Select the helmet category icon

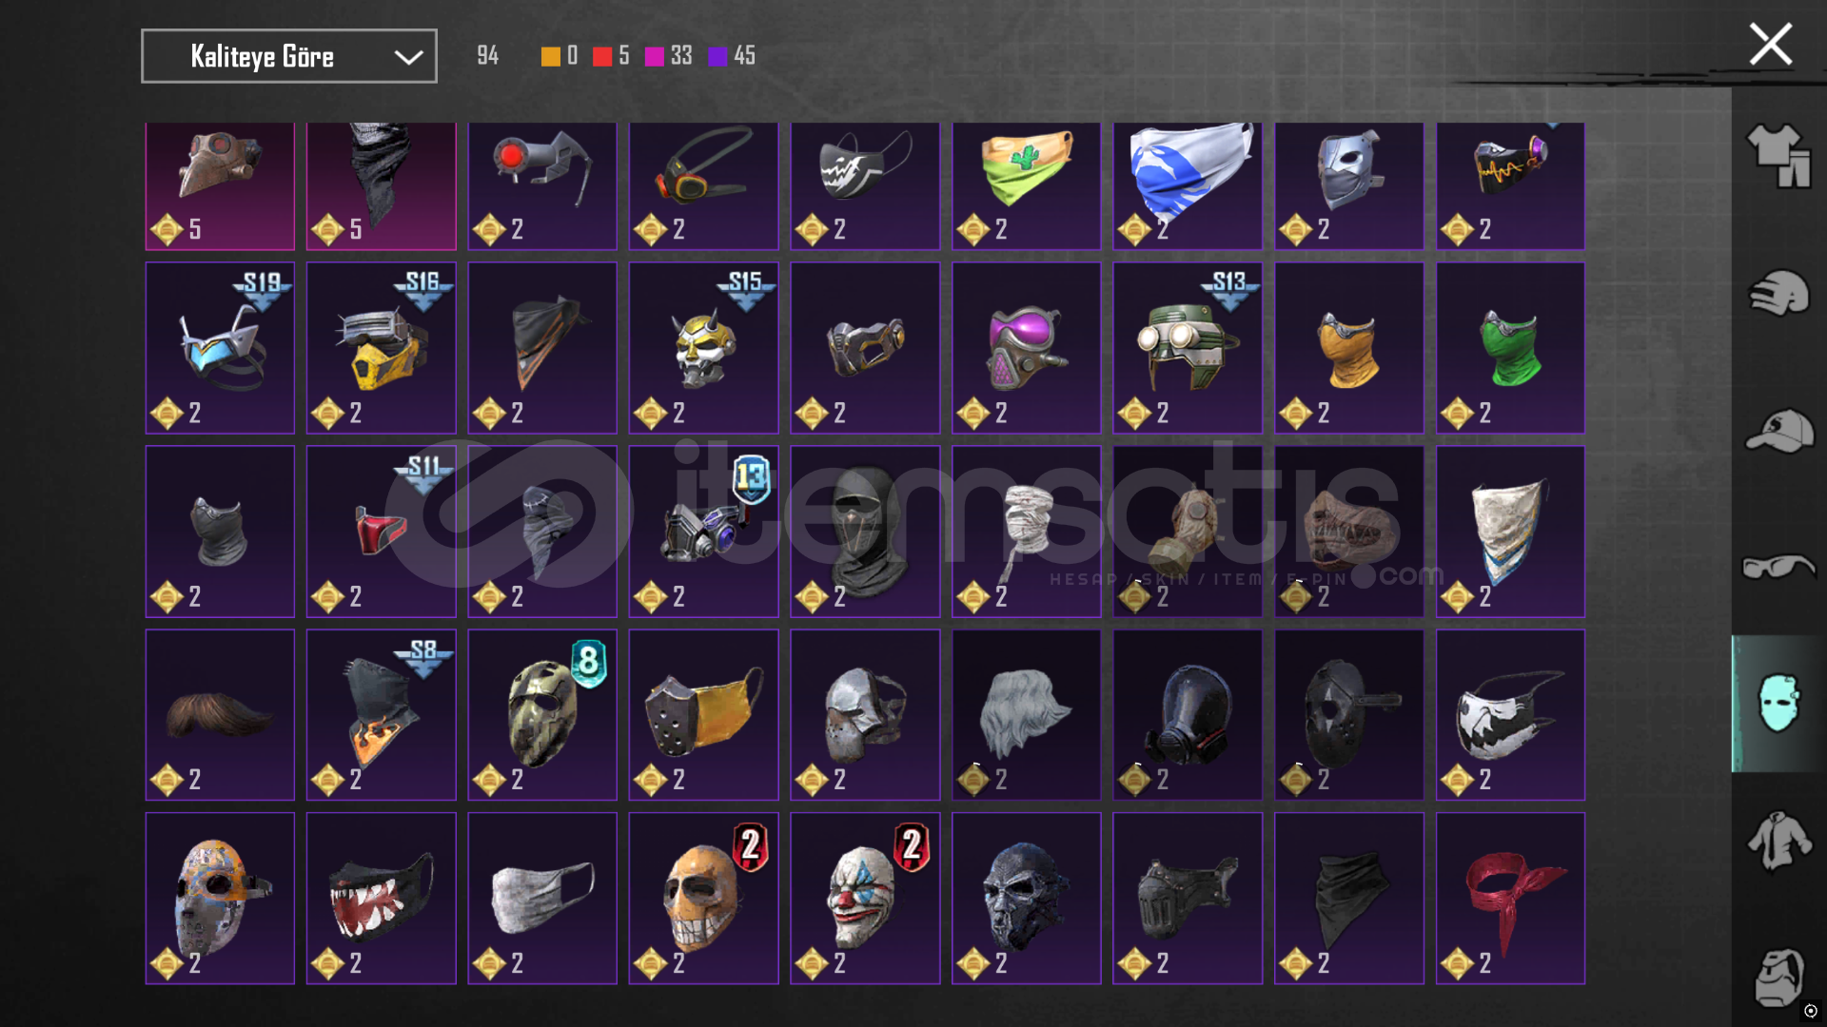(1778, 293)
